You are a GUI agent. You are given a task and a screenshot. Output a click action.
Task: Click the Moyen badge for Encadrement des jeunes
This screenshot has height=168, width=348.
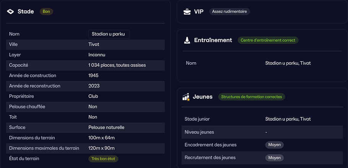tap(275, 145)
